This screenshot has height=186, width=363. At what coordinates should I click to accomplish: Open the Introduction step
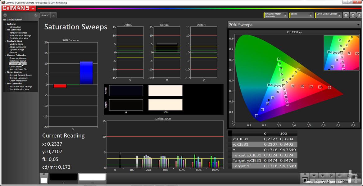(x=15, y=27)
